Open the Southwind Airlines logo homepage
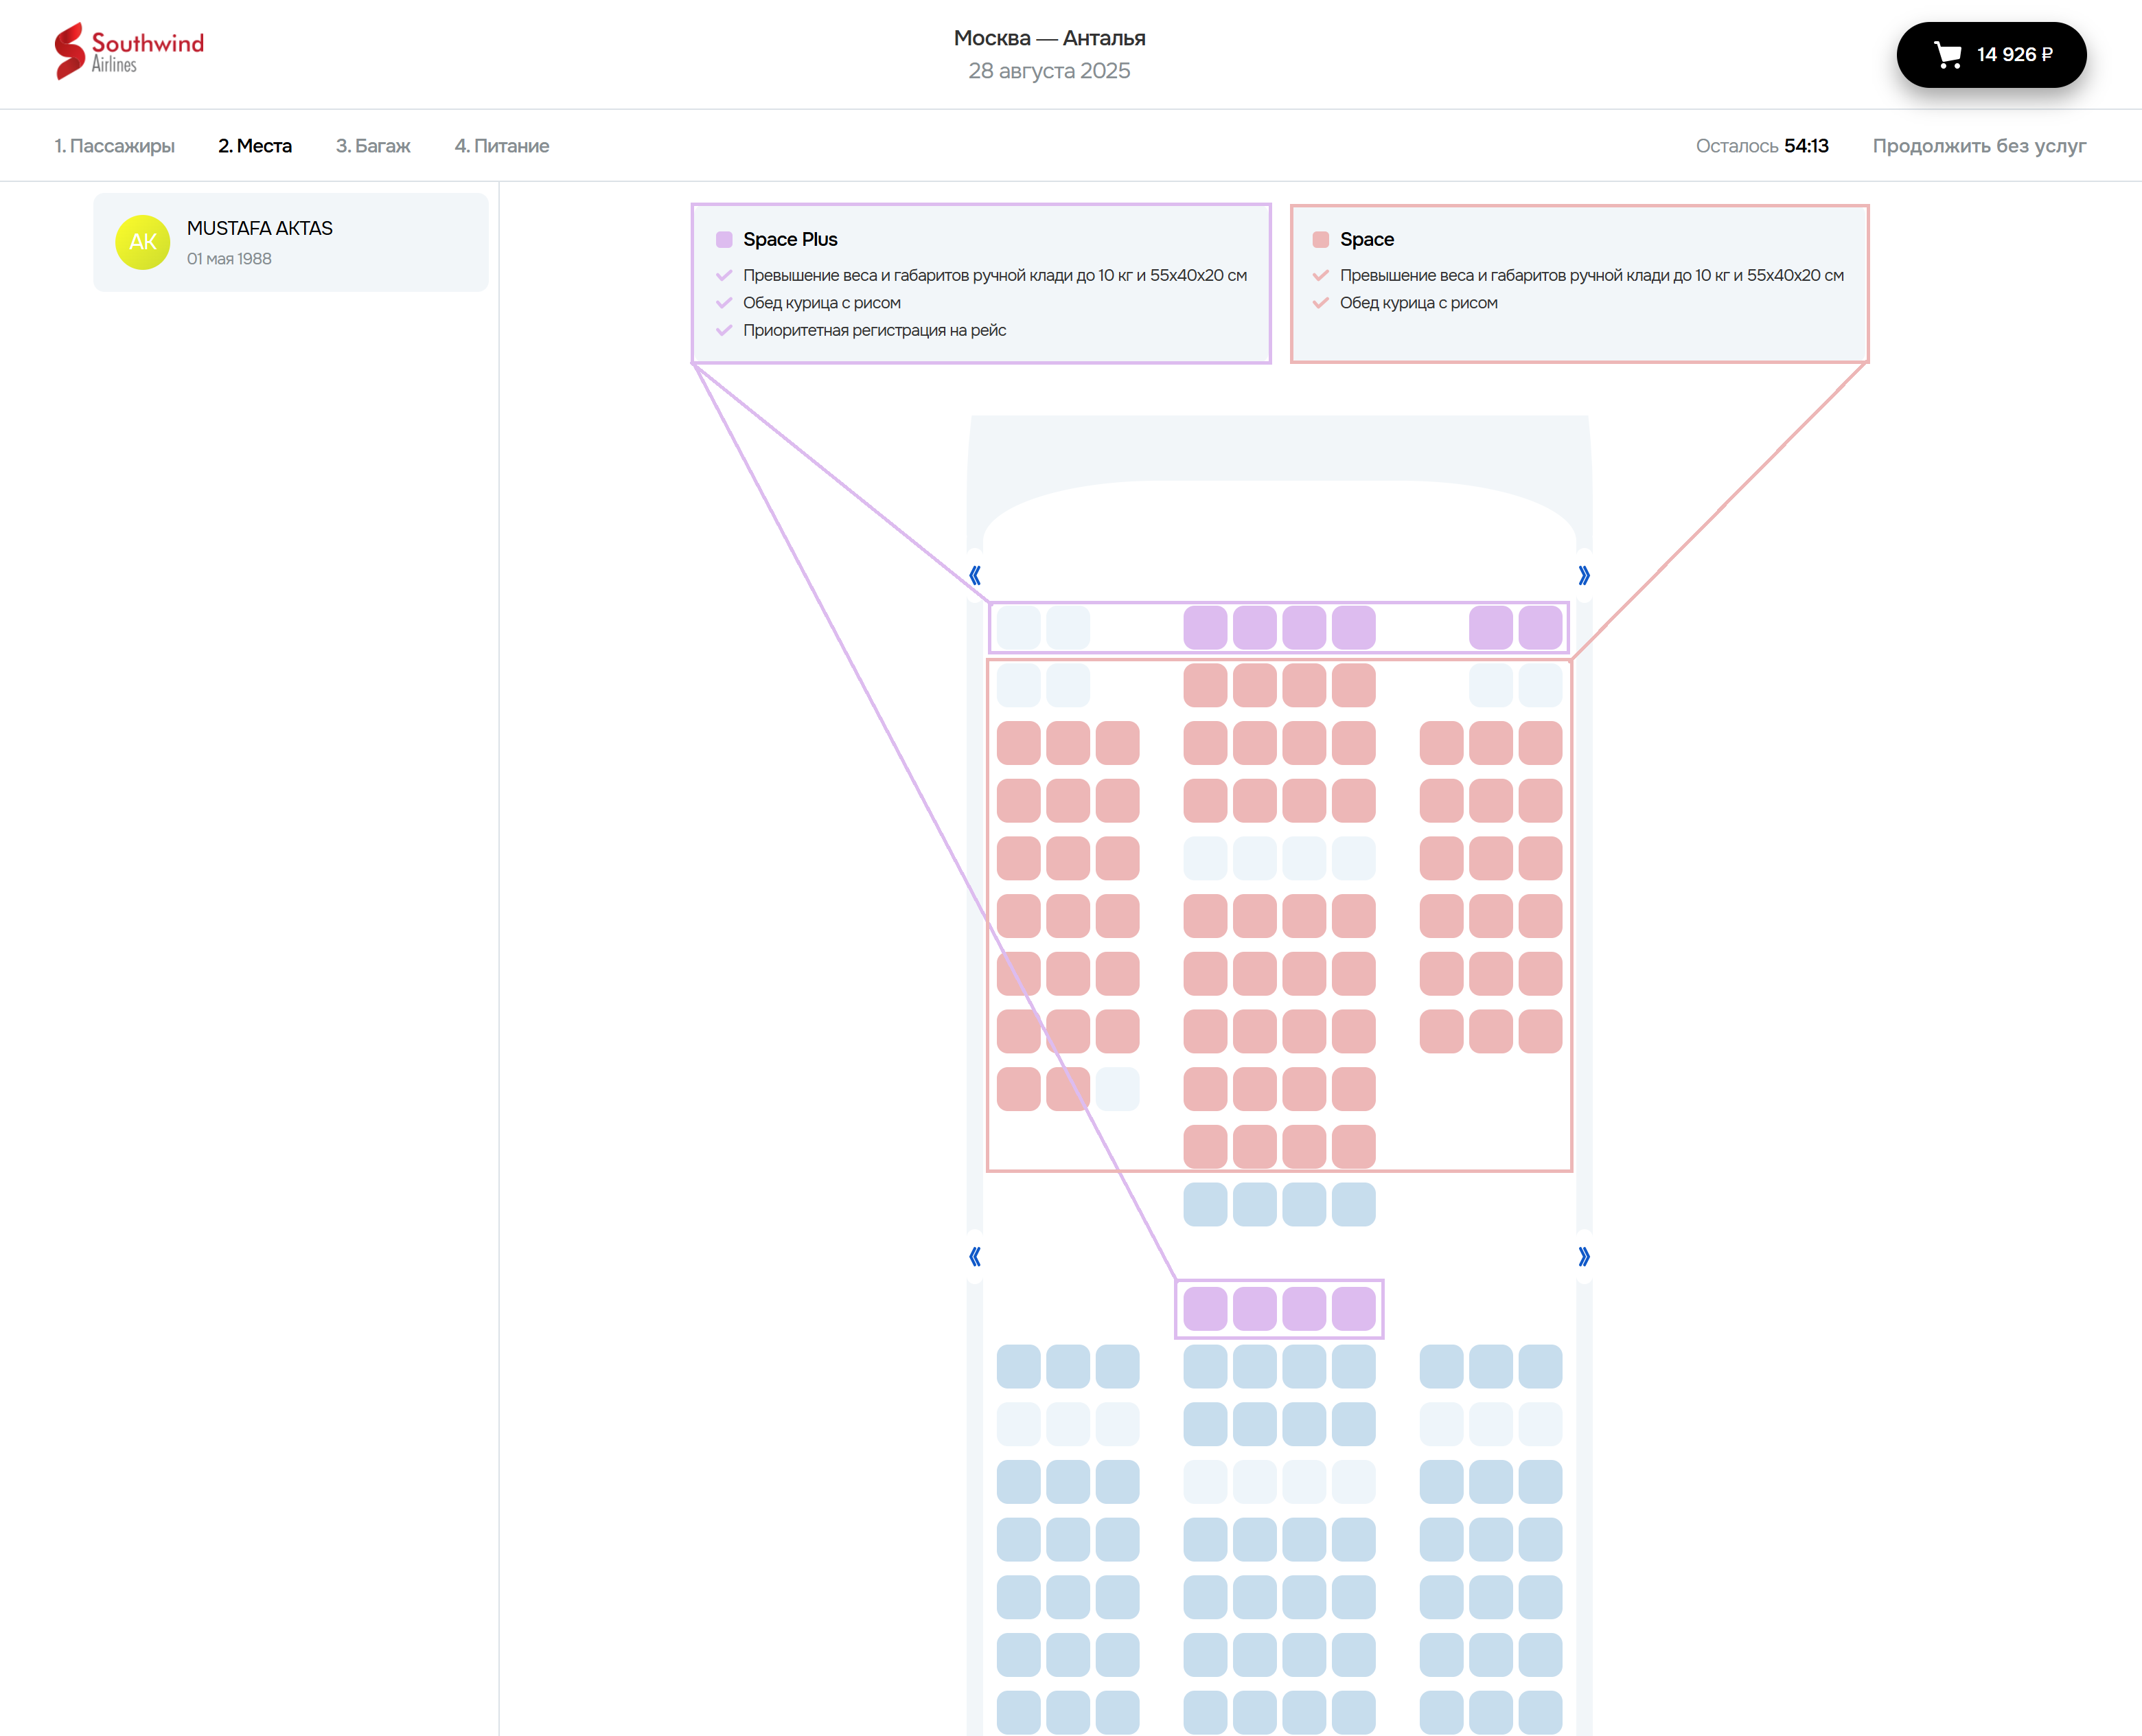Screen dimensions: 2142x1736 tap(129, 51)
